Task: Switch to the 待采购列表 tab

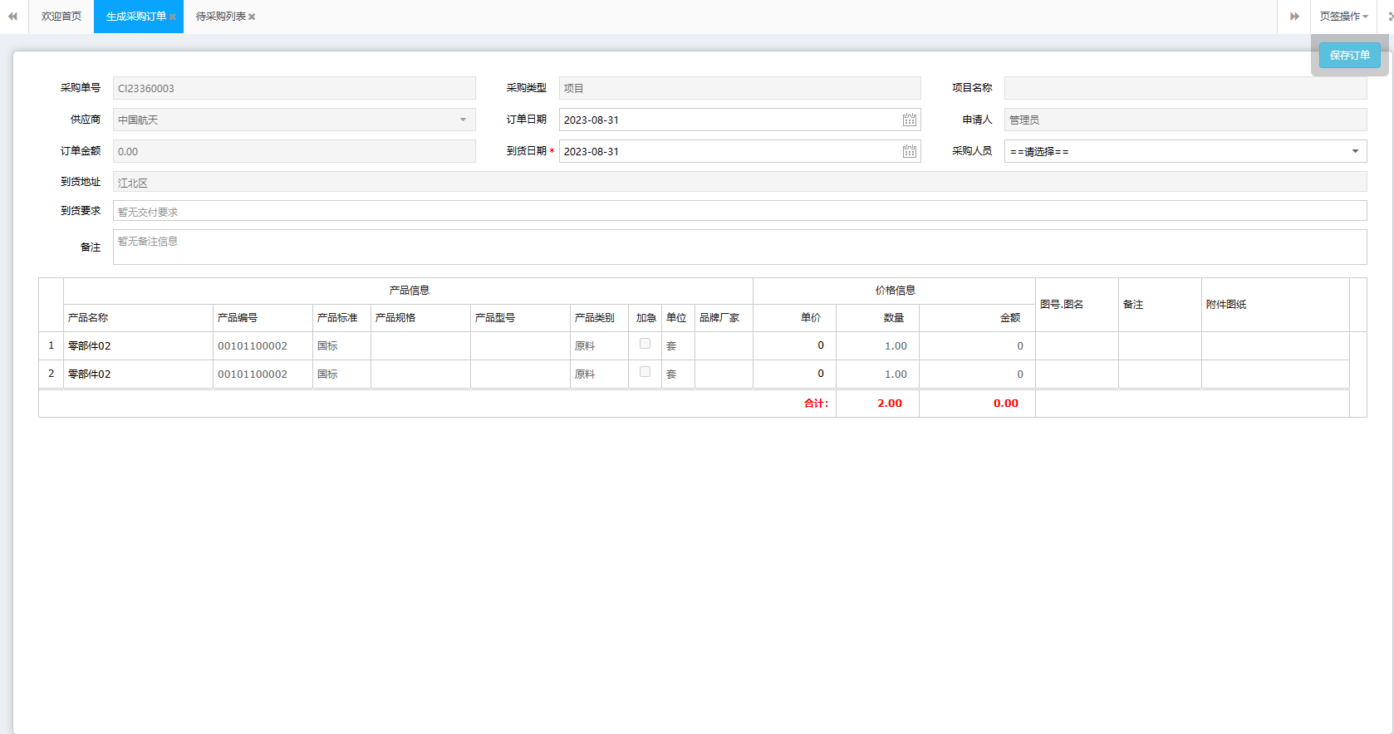Action: [x=219, y=17]
